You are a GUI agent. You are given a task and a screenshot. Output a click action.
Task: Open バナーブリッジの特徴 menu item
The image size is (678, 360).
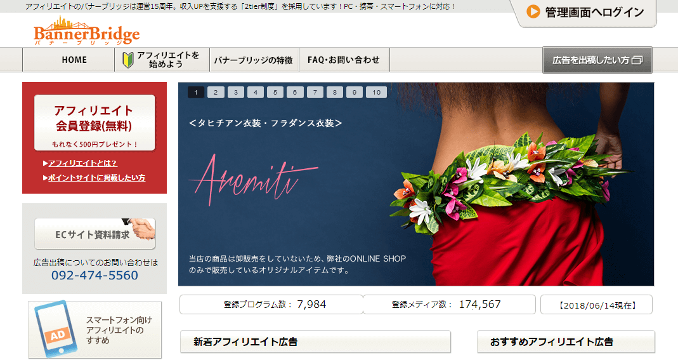click(x=254, y=60)
